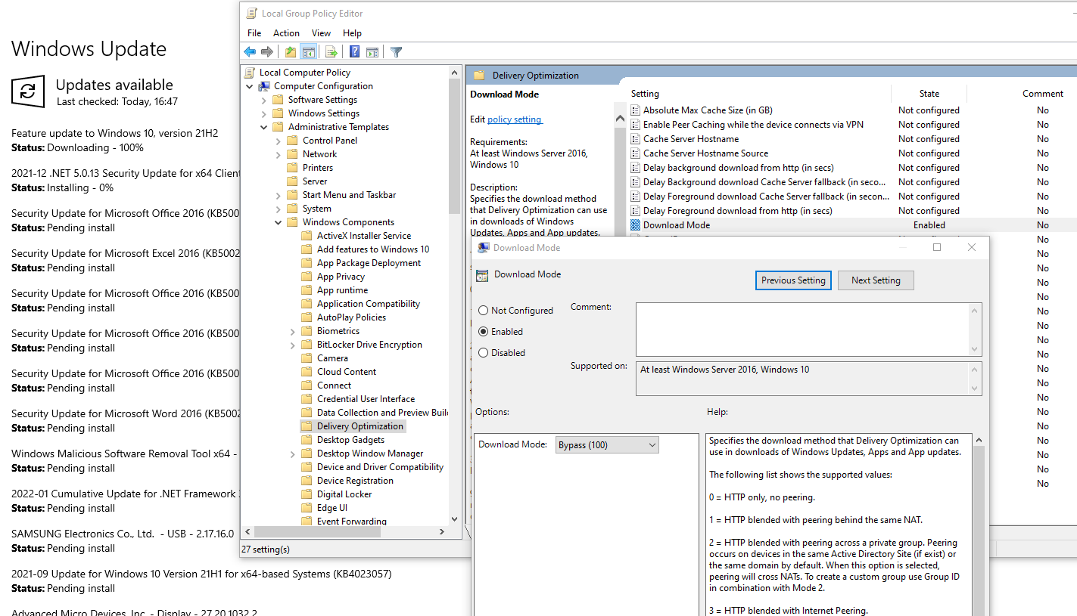This screenshot has height=616, width=1077.
Task: Click the Export List toolbar icon
Action: click(x=331, y=52)
